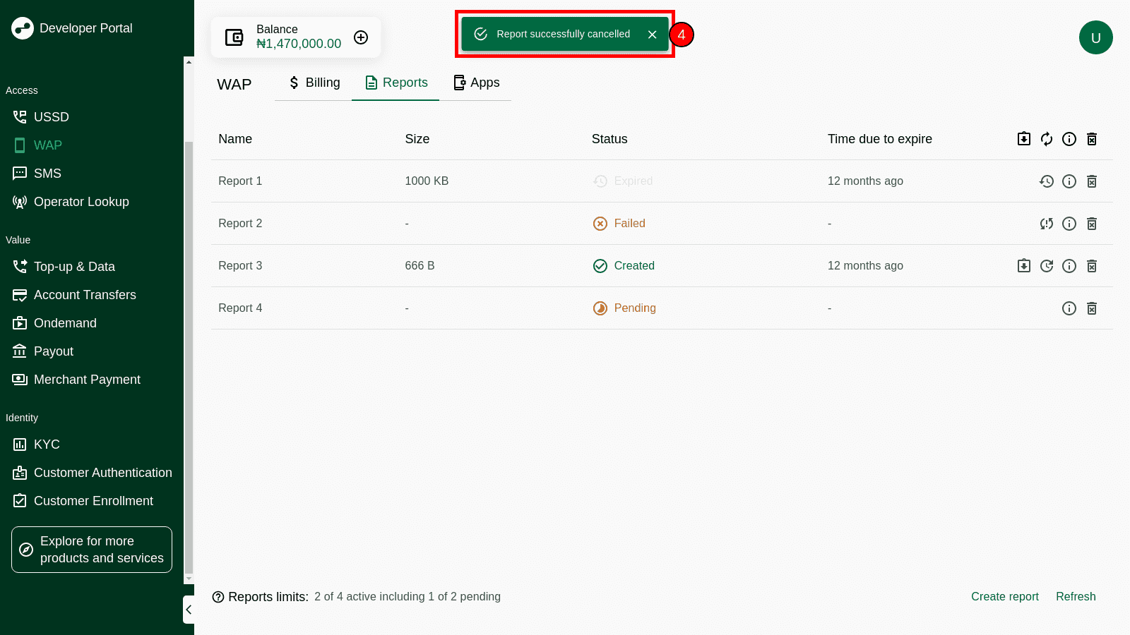
Task: Retry the failed Report 2
Action: (1046, 224)
